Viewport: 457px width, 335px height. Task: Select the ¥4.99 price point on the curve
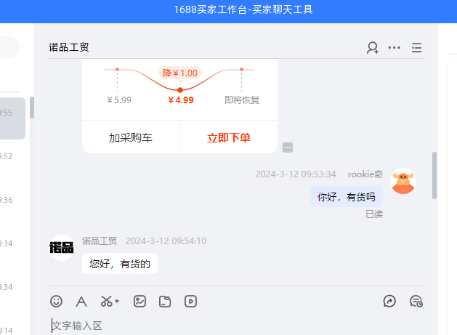(180, 89)
